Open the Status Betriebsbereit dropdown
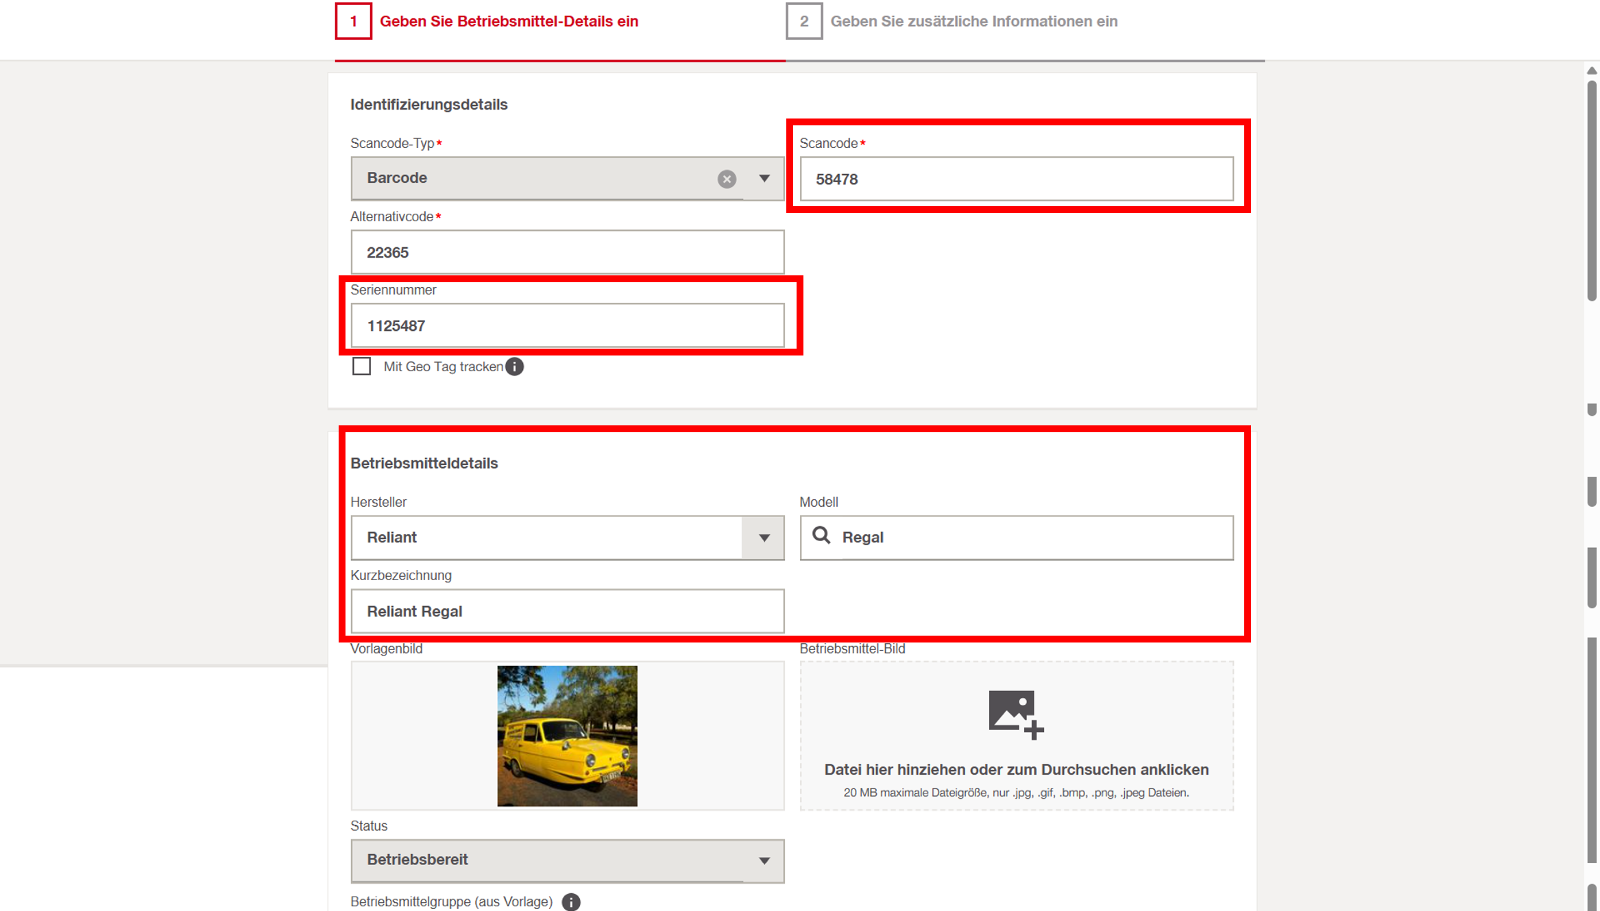 coord(763,860)
